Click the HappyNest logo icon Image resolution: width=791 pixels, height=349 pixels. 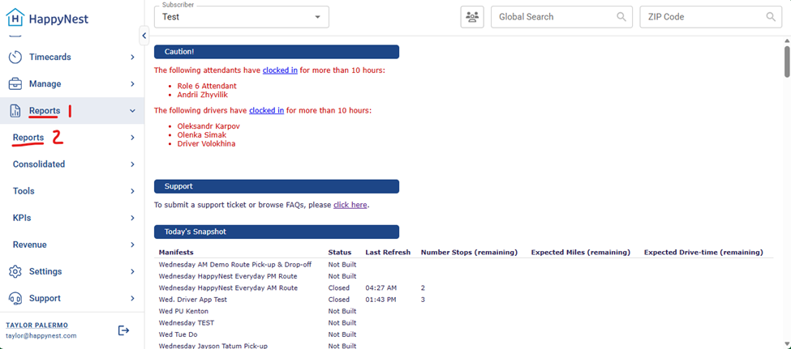pyautogui.click(x=15, y=19)
